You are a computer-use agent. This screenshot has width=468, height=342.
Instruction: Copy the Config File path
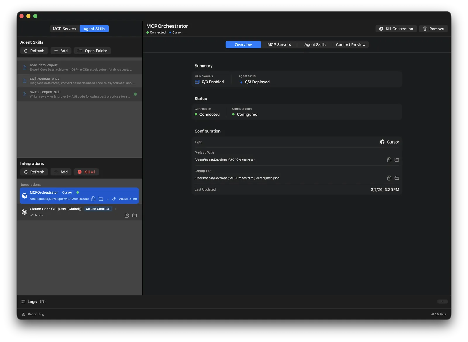pyautogui.click(x=389, y=178)
